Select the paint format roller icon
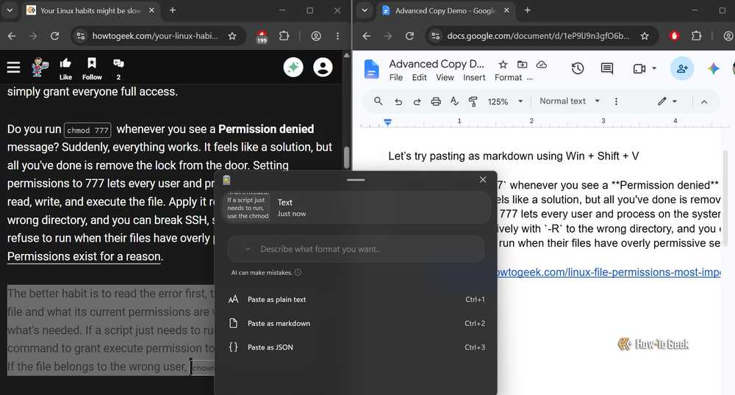Screen dimensions: 735x395 473,101
